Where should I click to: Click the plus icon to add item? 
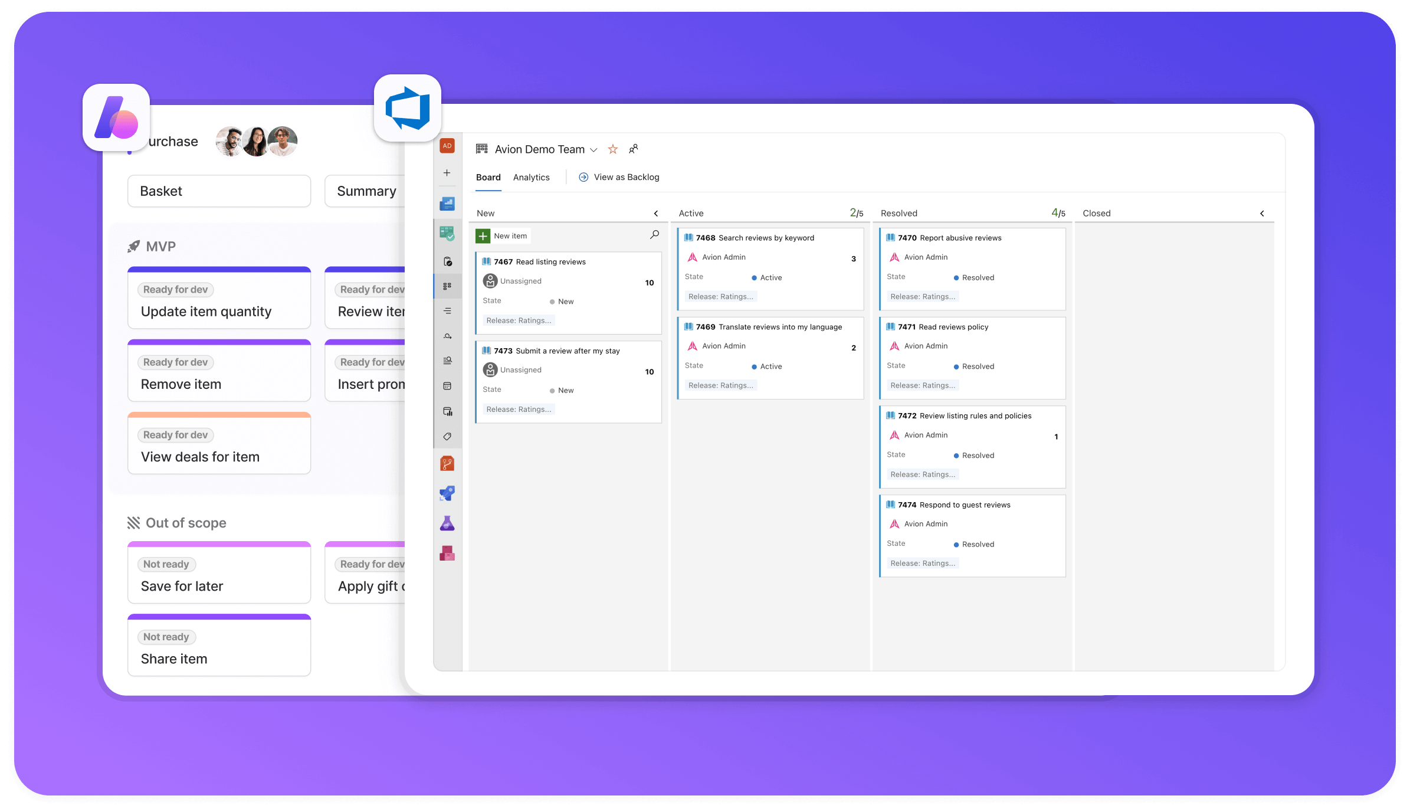tap(482, 235)
